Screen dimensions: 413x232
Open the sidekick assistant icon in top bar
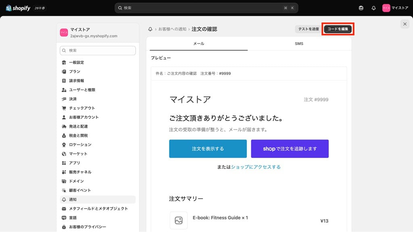[361, 8]
